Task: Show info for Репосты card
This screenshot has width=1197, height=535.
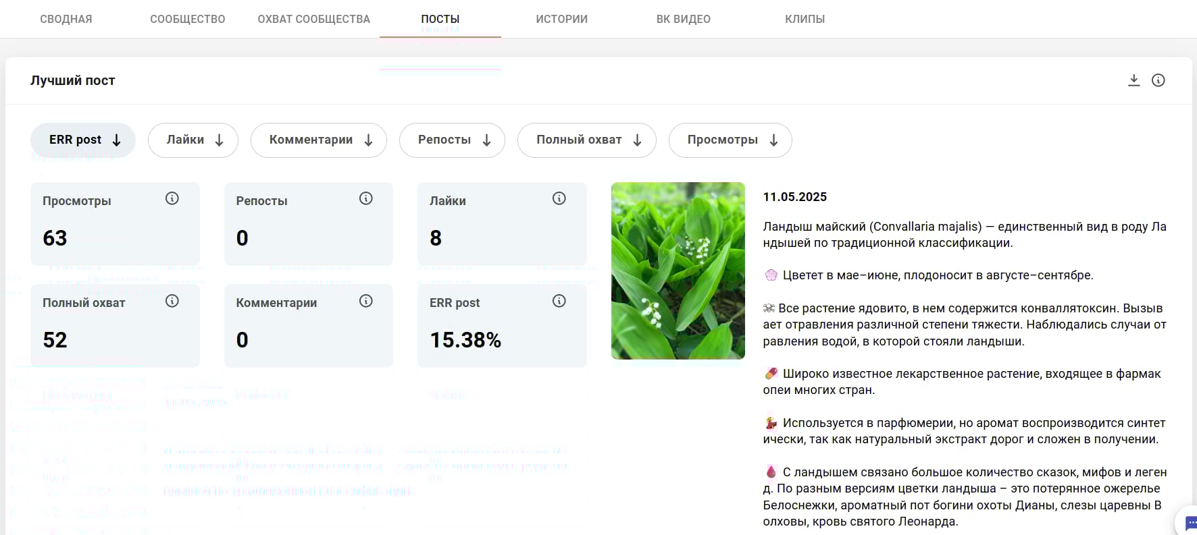Action: tap(365, 198)
